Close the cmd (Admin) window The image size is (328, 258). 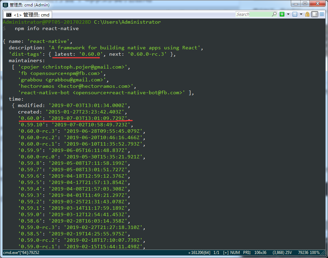tap(318, 4)
